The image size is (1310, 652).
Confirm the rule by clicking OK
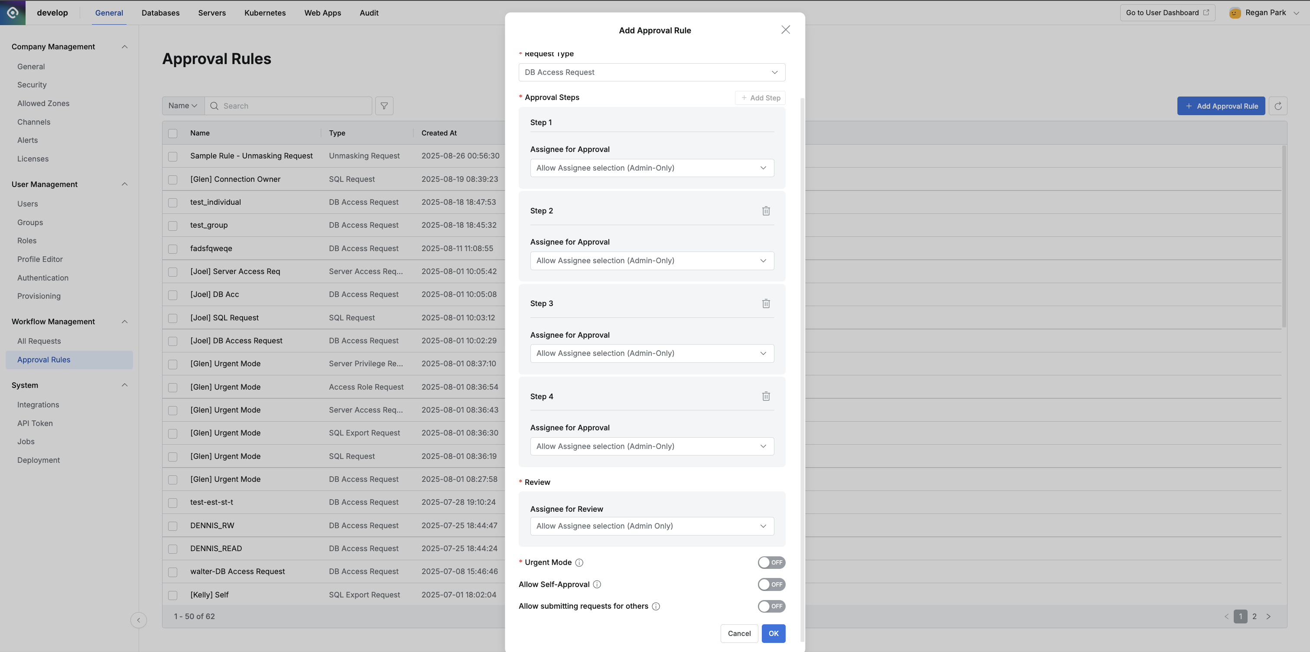coord(773,634)
